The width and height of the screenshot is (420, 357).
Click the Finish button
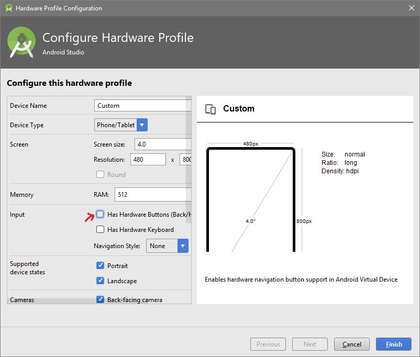[393, 344]
